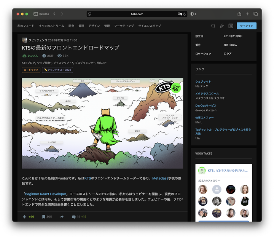Image resolution: width=274 pixels, height=238 pixels.
Task: Click the +14 new comments count
Action: pyautogui.click(x=84, y=217)
